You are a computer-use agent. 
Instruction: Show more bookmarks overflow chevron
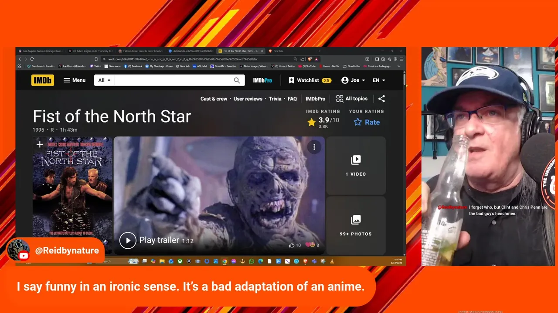399,66
